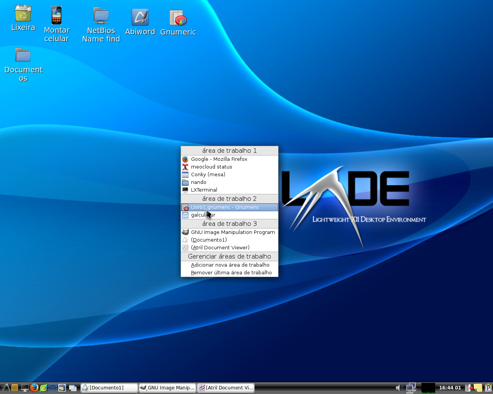
Task: Open galculator from the taskbar launcher
Action: (52, 387)
